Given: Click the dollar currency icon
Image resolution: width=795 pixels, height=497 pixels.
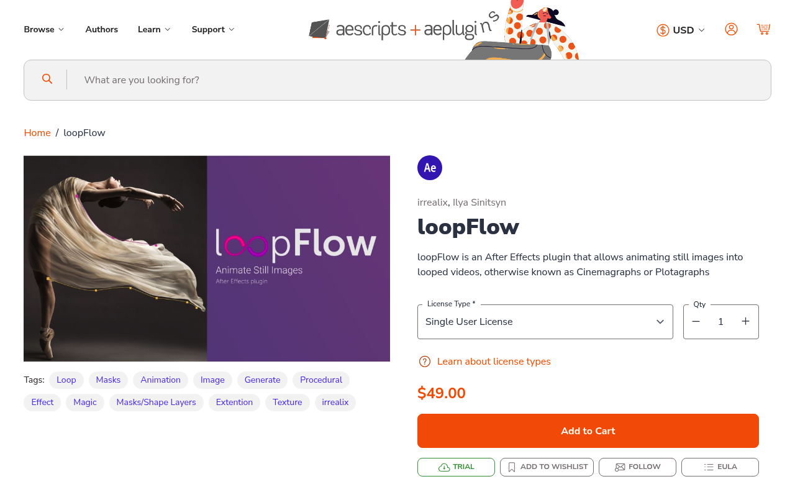Looking at the screenshot, I should click(663, 29).
